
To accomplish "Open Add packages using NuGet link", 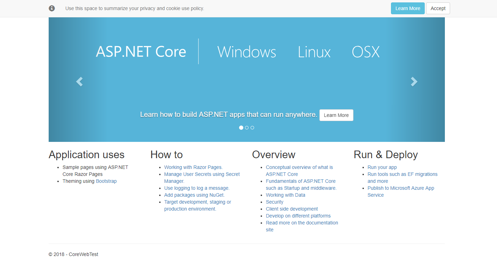I will (194, 195).
